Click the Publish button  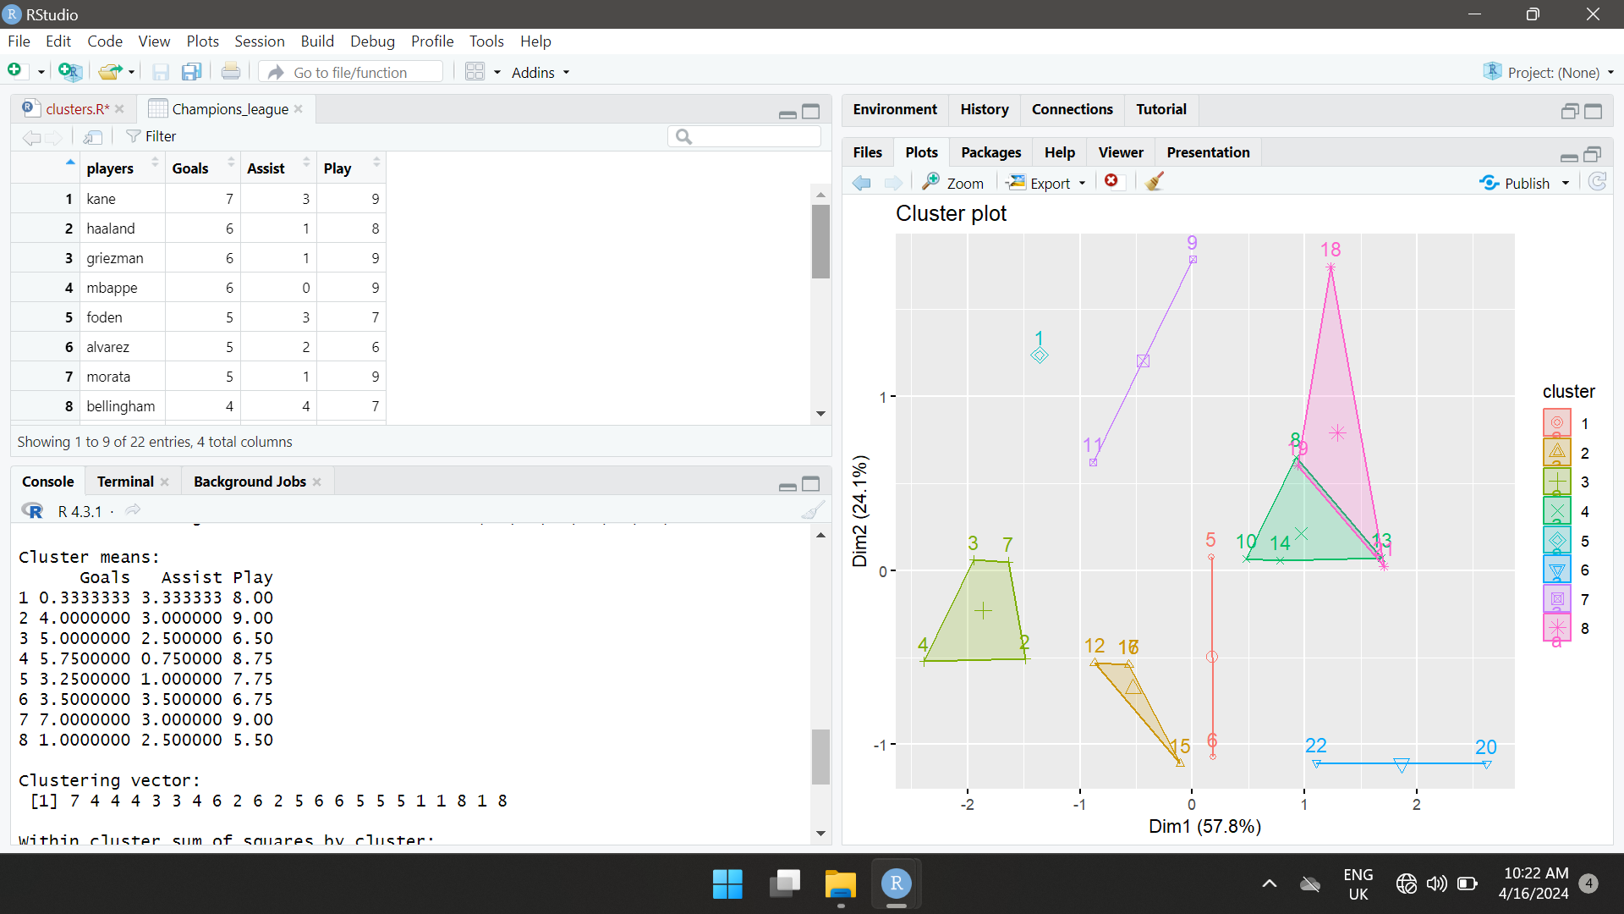(1515, 184)
